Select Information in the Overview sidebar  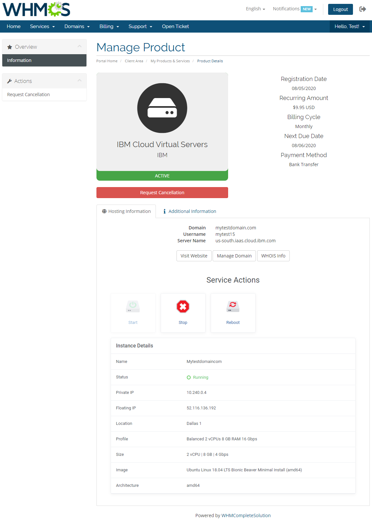pos(19,60)
